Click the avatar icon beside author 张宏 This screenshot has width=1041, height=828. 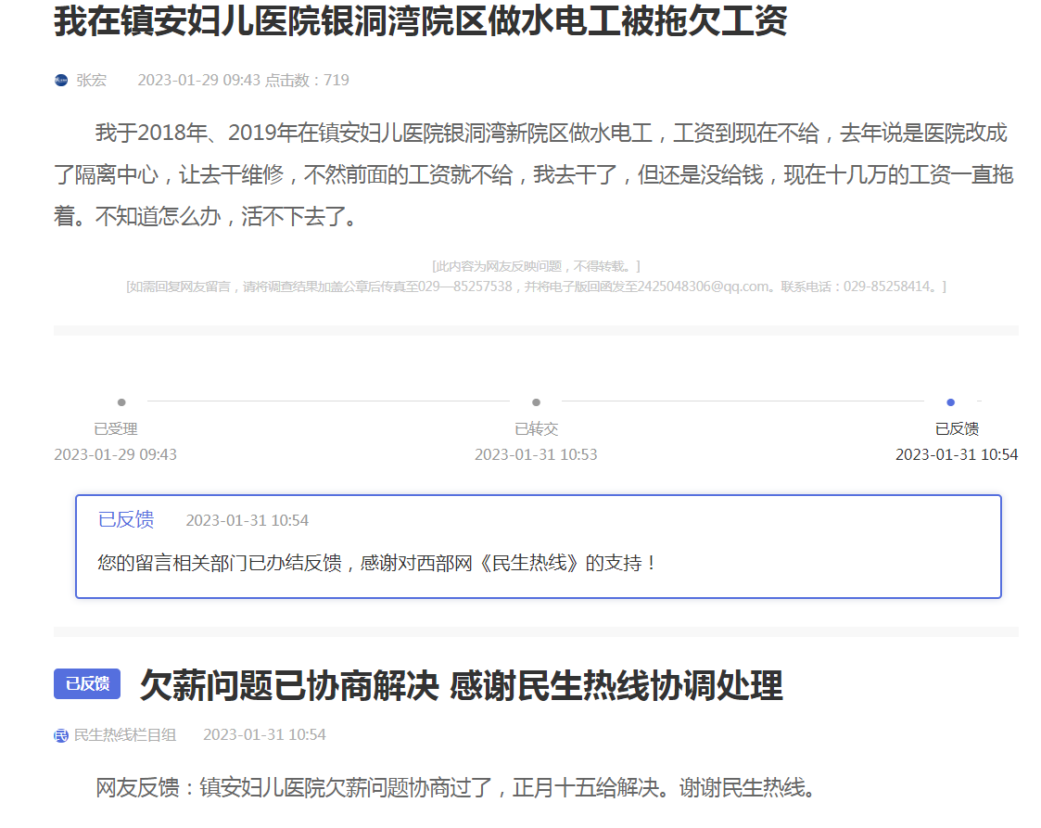click(61, 81)
